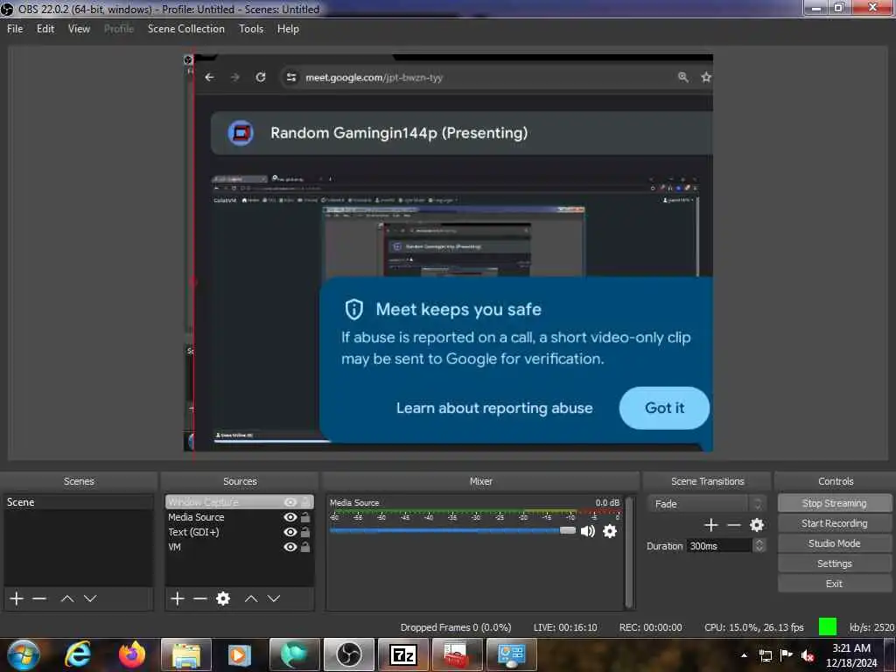The height and width of the screenshot is (672, 896).
Task: Open 7-Zip from the taskbar
Action: (402, 654)
